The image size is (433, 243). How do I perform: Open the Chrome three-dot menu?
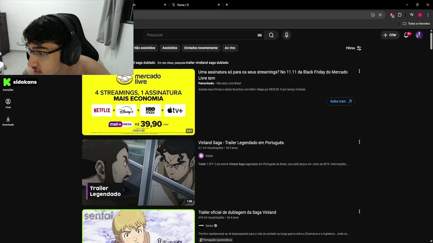[428, 15]
